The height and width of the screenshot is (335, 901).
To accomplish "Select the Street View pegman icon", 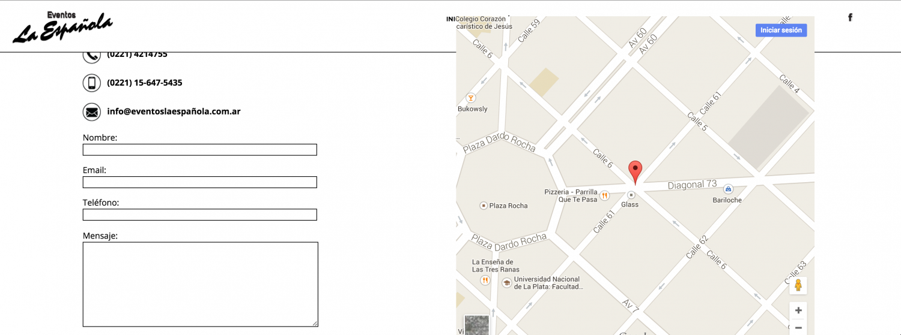I will 798,285.
